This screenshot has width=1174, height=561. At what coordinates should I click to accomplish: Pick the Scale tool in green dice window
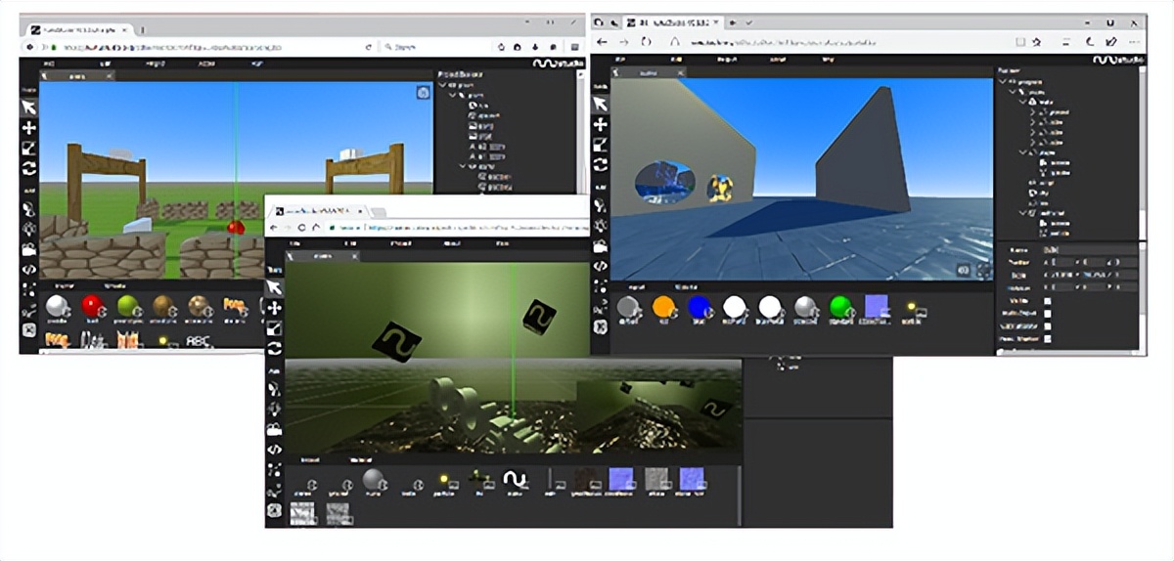coord(275,328)
